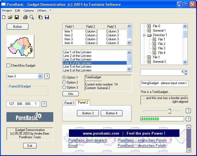Open the Email link
The height and width of the screenshot is (156, 197).
click(x=73, y=146)
